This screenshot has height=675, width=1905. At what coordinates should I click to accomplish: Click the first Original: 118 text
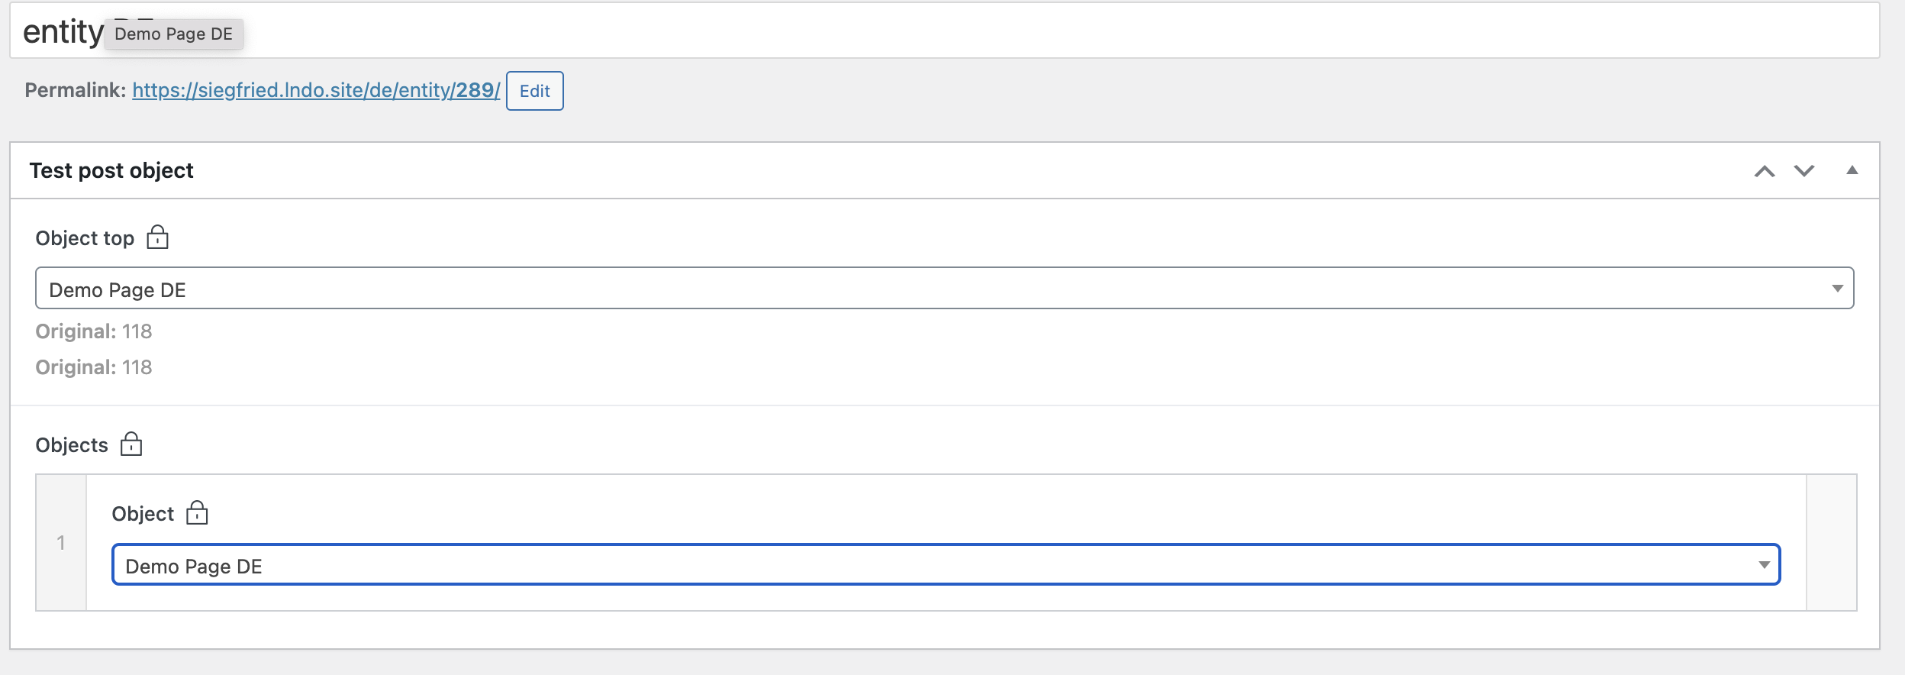(94, 331)
